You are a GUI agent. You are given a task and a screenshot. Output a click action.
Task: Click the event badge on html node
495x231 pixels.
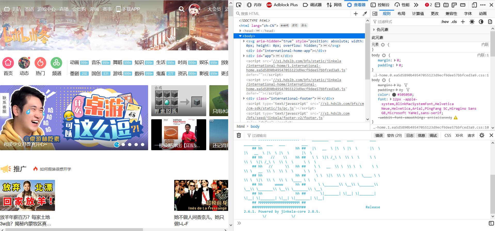pos(285,25)
